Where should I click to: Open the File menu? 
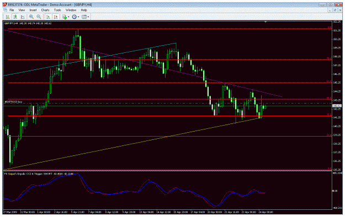click(12, 10)
